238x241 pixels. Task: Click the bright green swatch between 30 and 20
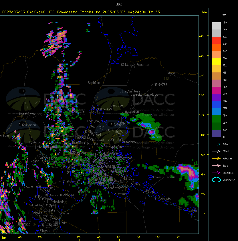tap(216, 119)
